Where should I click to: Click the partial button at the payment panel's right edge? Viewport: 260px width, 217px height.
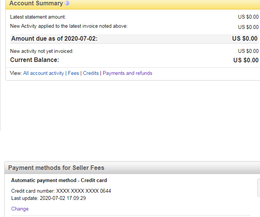[258, 188]
